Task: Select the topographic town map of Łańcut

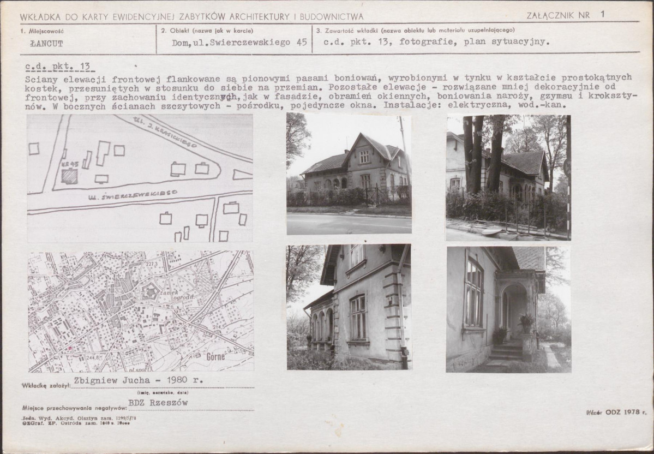Action: pos(141,311)
